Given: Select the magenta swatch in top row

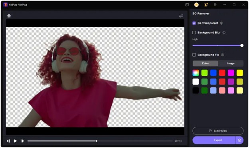Looking at the screenshot, I should click(231, 73).
